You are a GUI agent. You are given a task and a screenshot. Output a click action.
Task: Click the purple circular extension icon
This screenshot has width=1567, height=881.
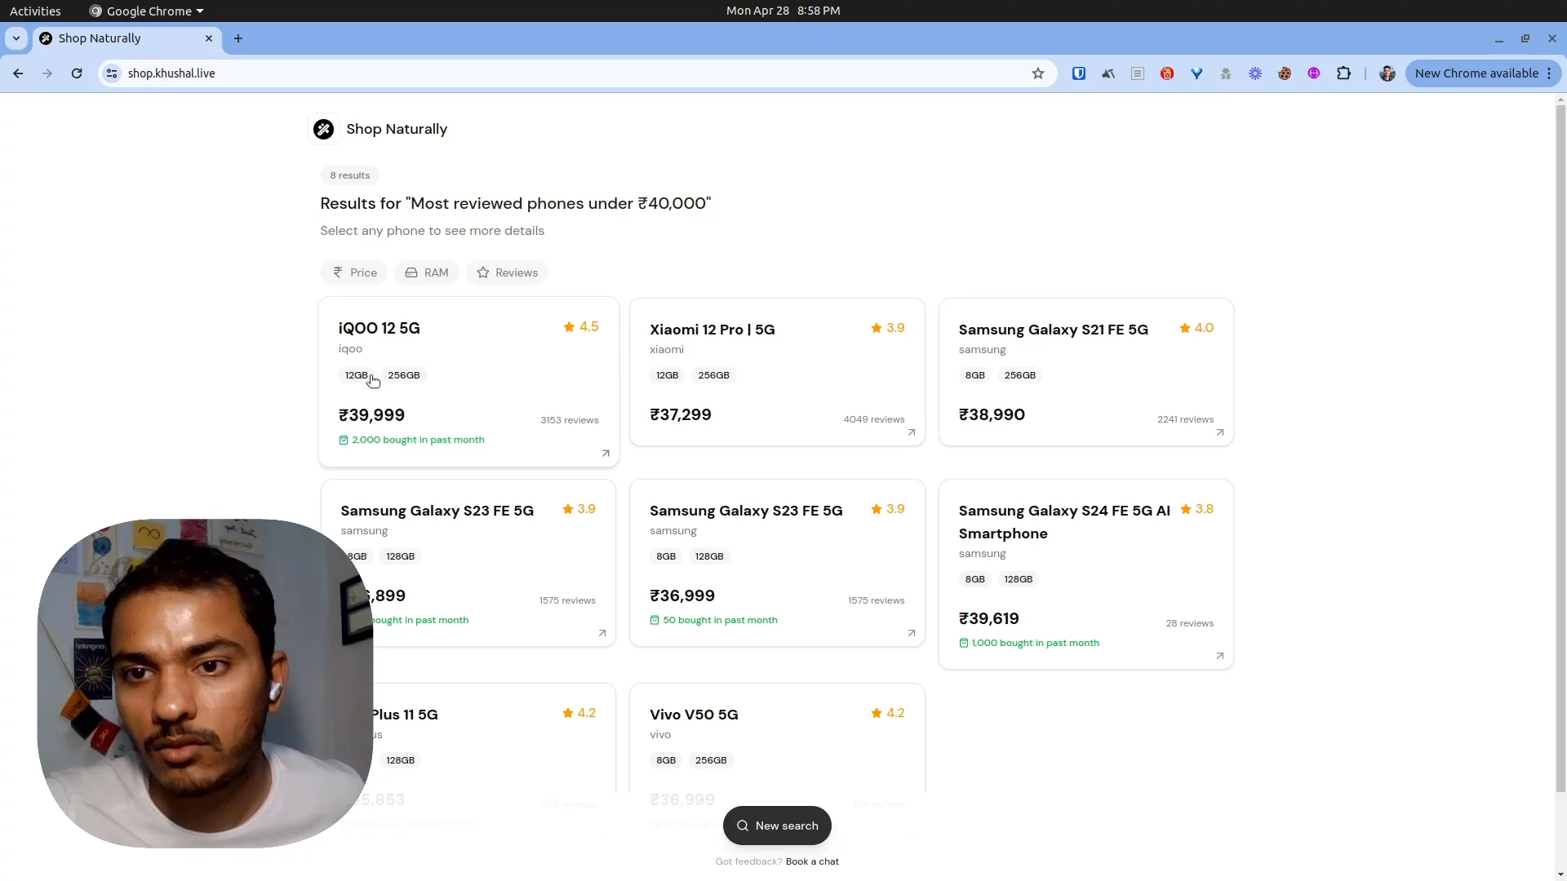(1314, 73)
